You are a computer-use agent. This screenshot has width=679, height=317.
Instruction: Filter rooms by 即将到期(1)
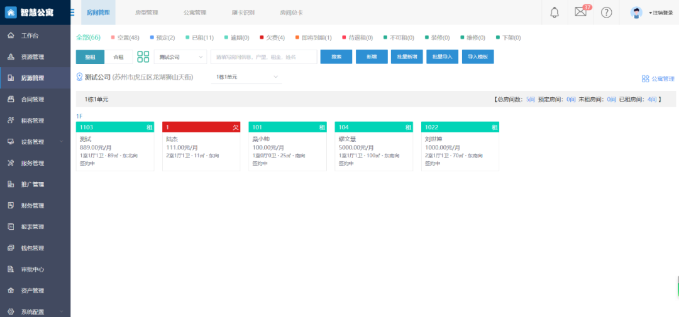(314, 38)
